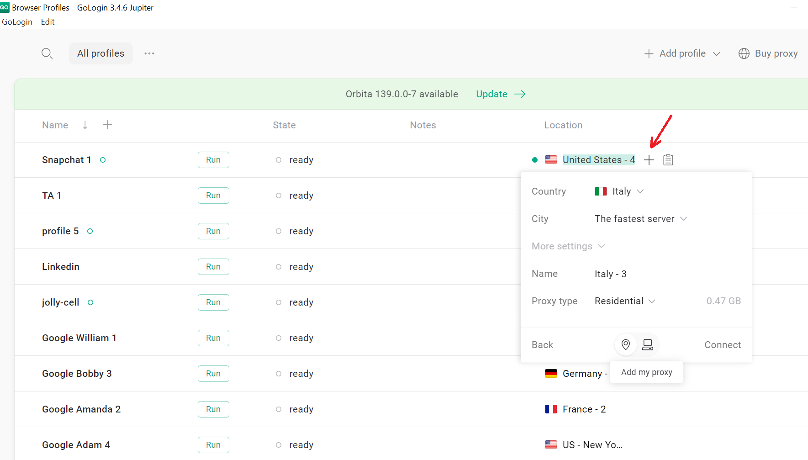Open the GoLogin menu
Image resolution: width=808 pixels, height=460 pixels.
(17, 22)
